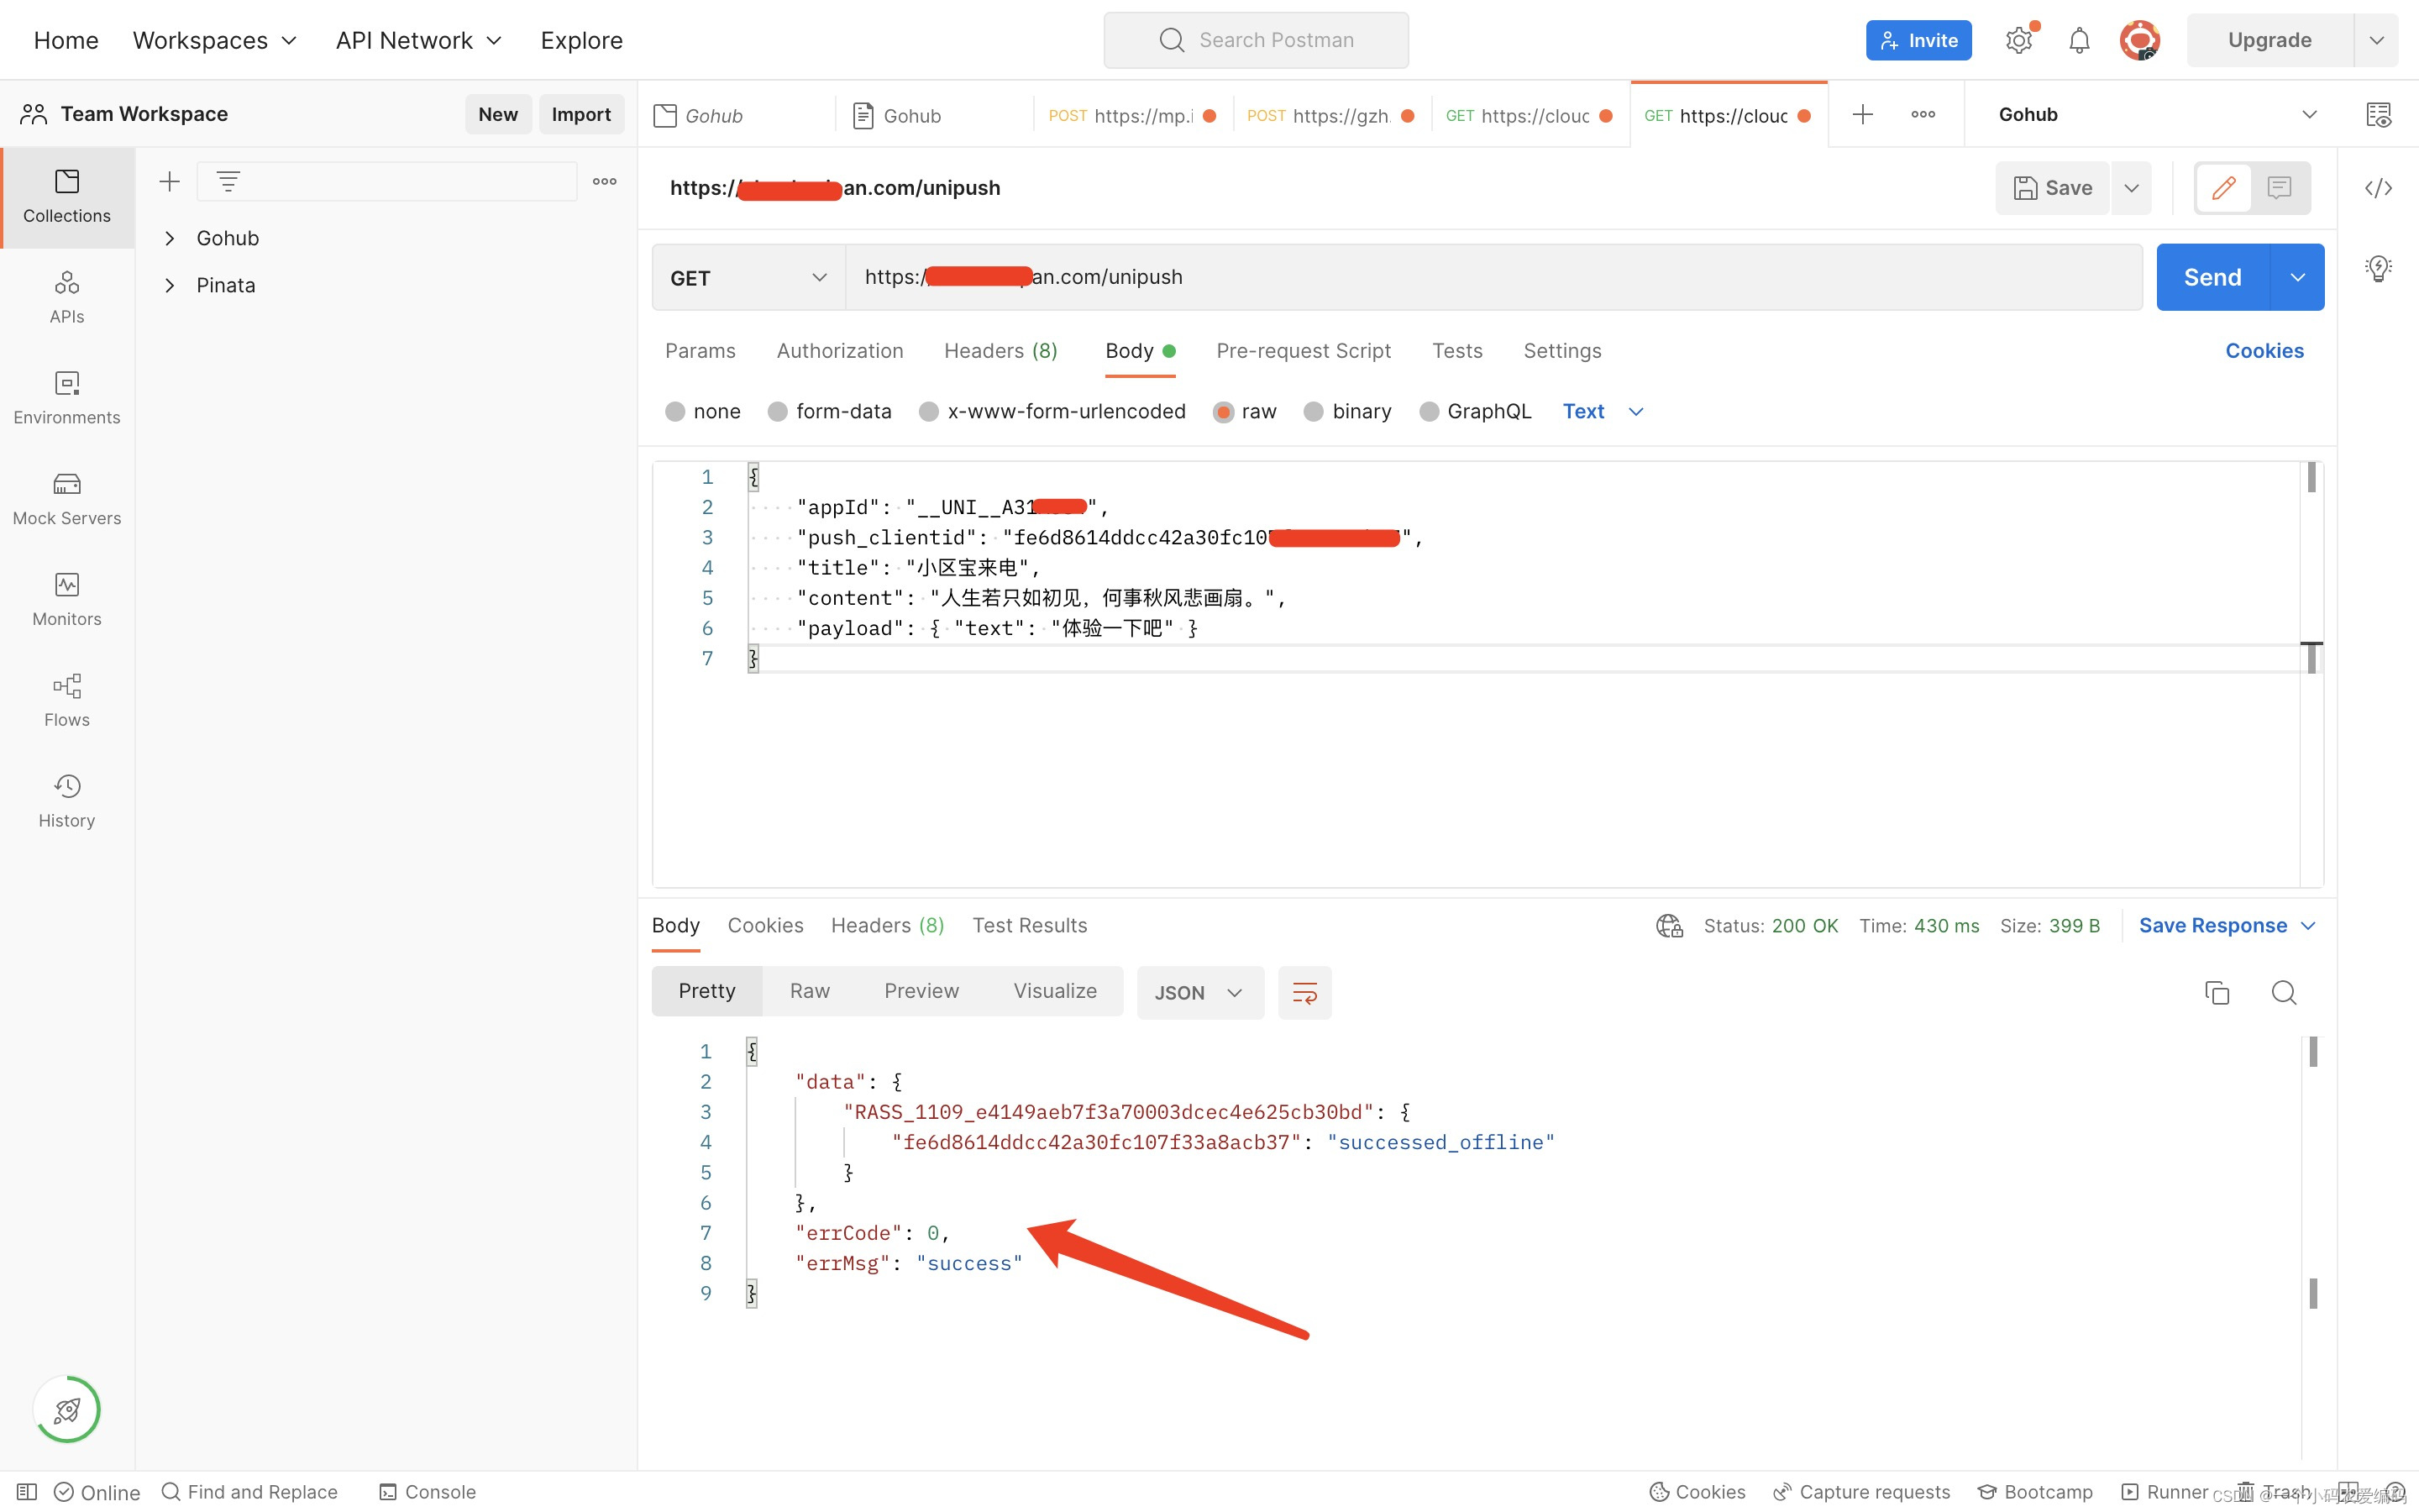This screenshot has height=1512, width=2419.
Task: Search within the response body
Action: pos(2283,992)
